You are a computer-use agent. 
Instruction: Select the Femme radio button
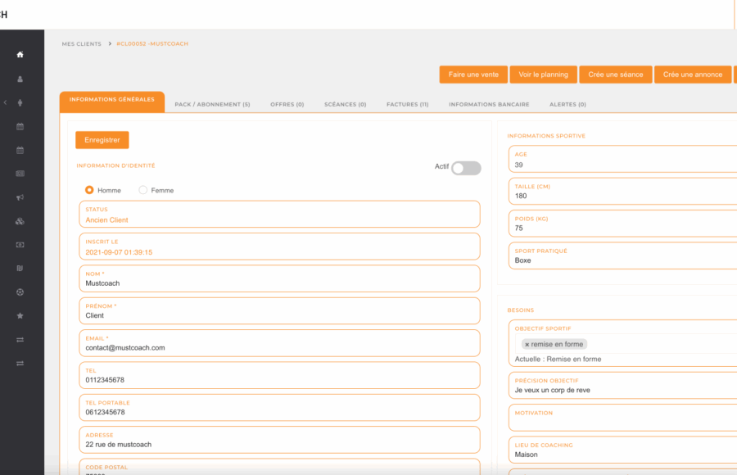click(x=142, y=190)
